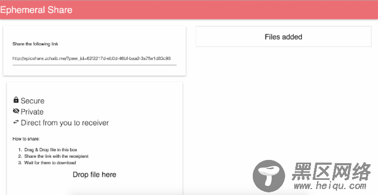Click the 'How to share:' label
This screenshot has width=378, height=195.
point(26,139)
